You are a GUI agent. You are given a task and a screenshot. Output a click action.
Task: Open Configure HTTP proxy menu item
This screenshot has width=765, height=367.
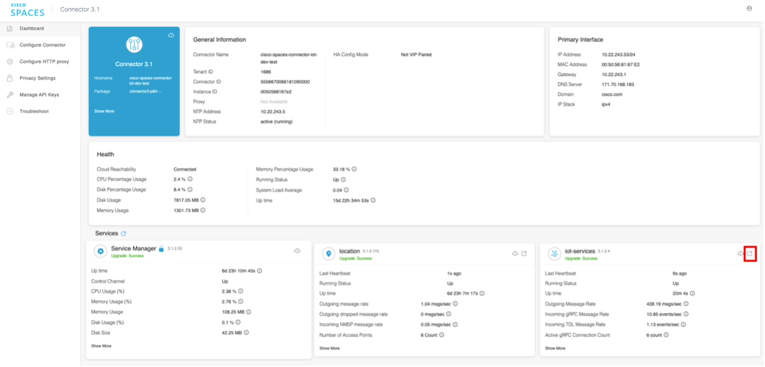44,62
